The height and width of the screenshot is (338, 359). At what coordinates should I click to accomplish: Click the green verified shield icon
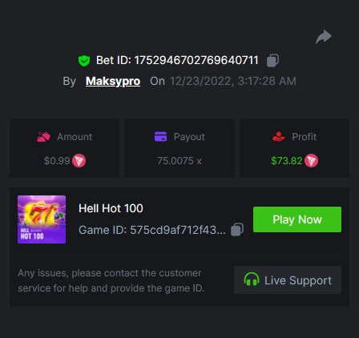[84, 61]
